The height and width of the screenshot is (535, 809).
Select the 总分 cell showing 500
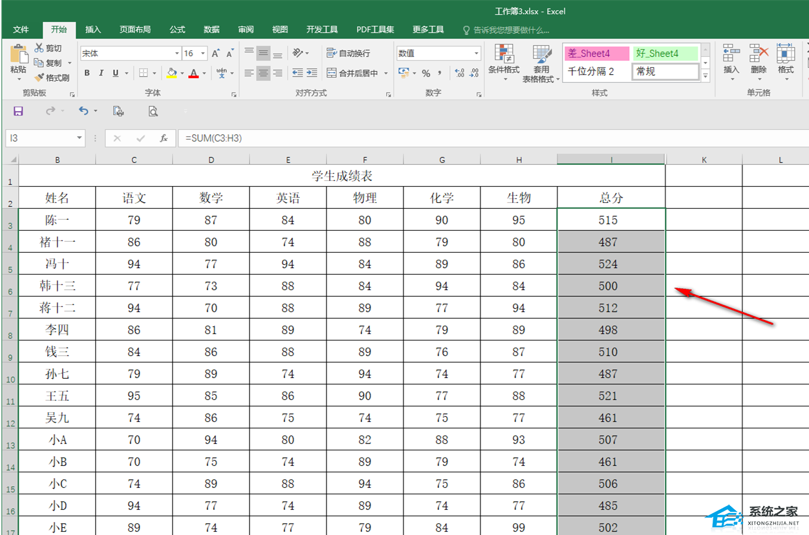coord(608,286)
